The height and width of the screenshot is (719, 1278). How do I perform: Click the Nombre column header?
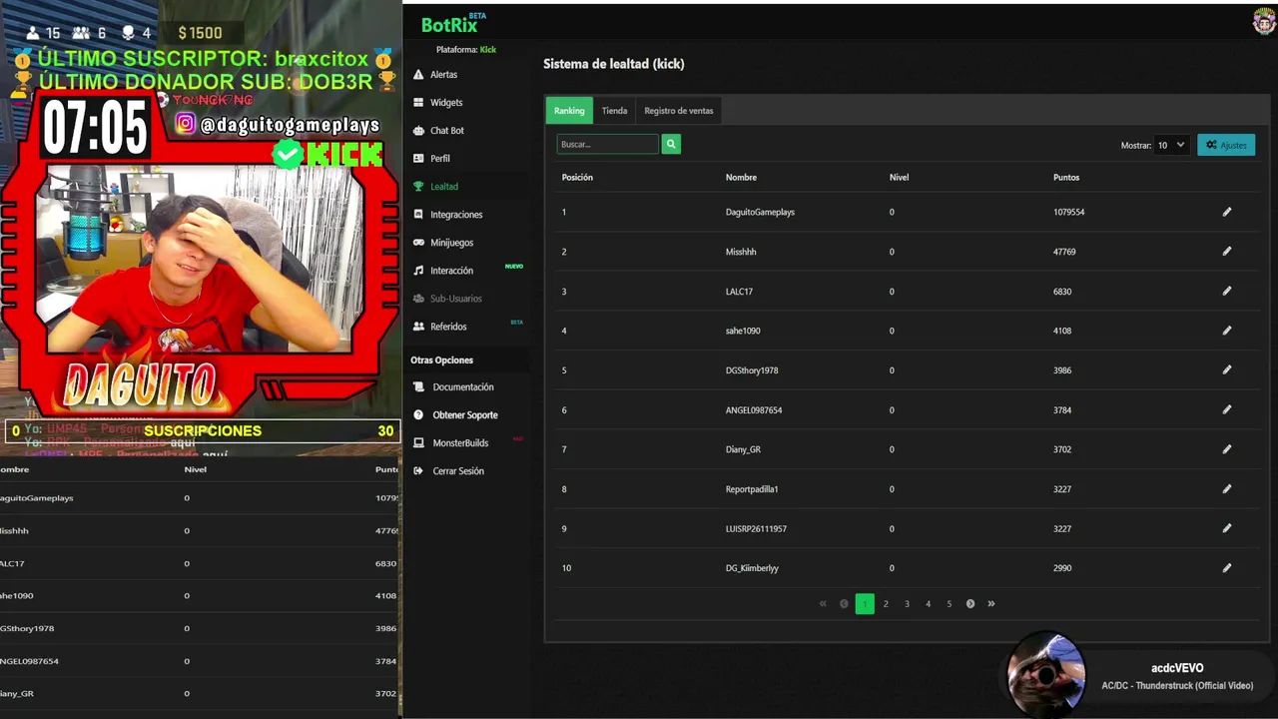click(x=741, y=178)
